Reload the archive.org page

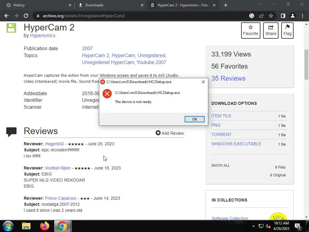(x=26, y=16)
